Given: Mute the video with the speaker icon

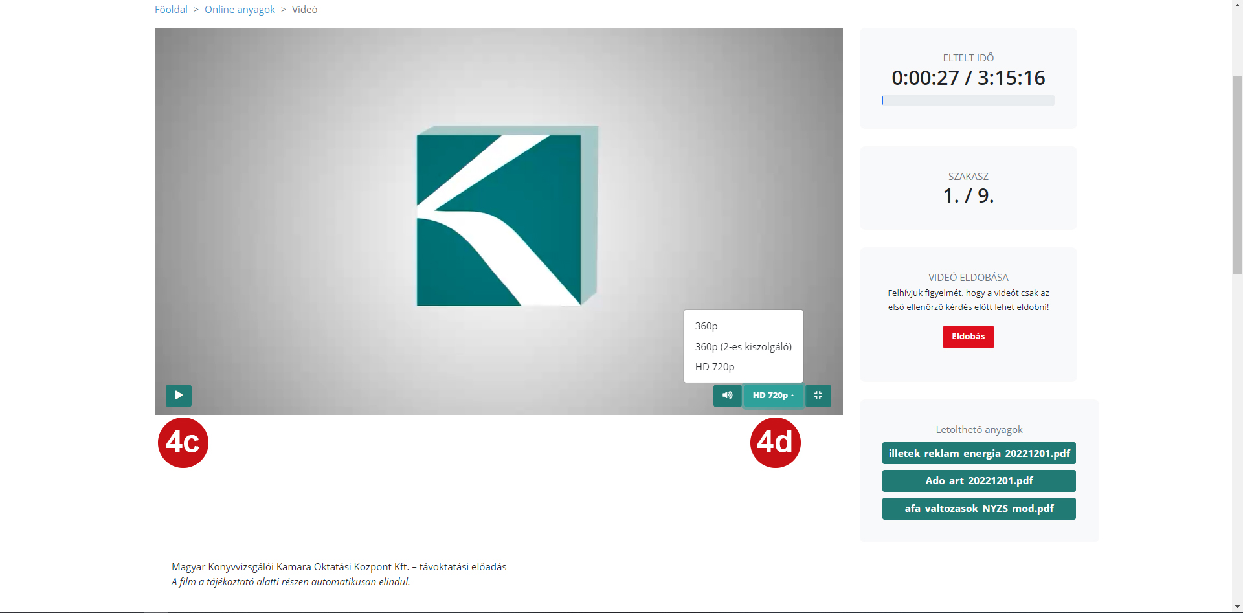Looking at the screenshot, I should point(727,396).
